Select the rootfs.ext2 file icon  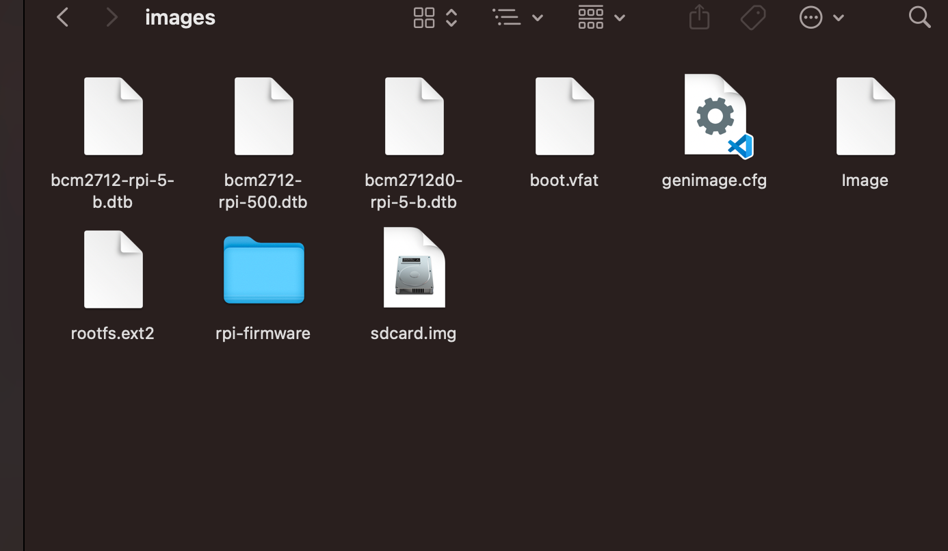(113, 269)
